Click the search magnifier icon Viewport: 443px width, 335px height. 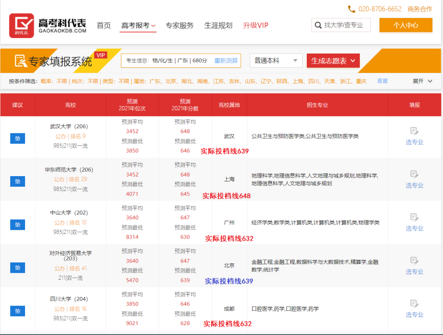click(x=318, y=25)
